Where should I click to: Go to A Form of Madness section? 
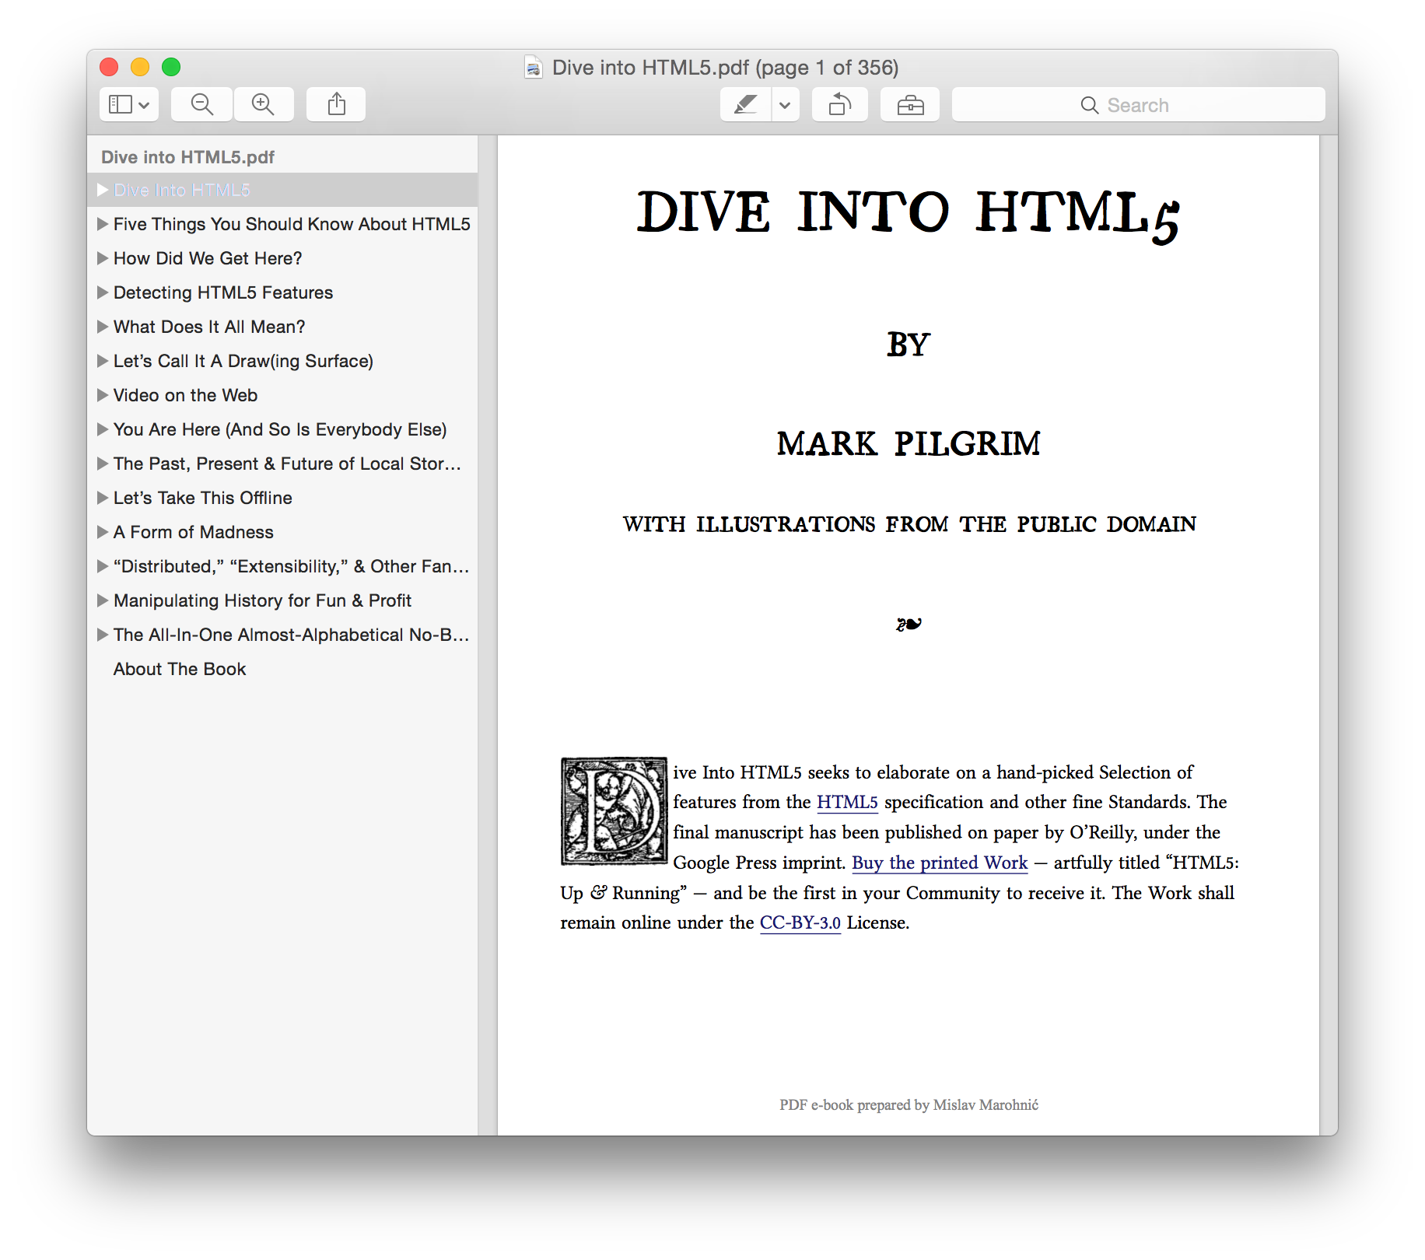(x=194, y=532)
